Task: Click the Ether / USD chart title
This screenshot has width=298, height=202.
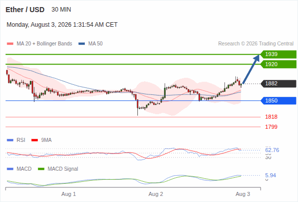Action: coord(25,10)
